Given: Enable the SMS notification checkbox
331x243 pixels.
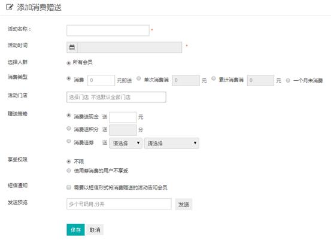Looking at the screenshot, I should click(69, 187).
